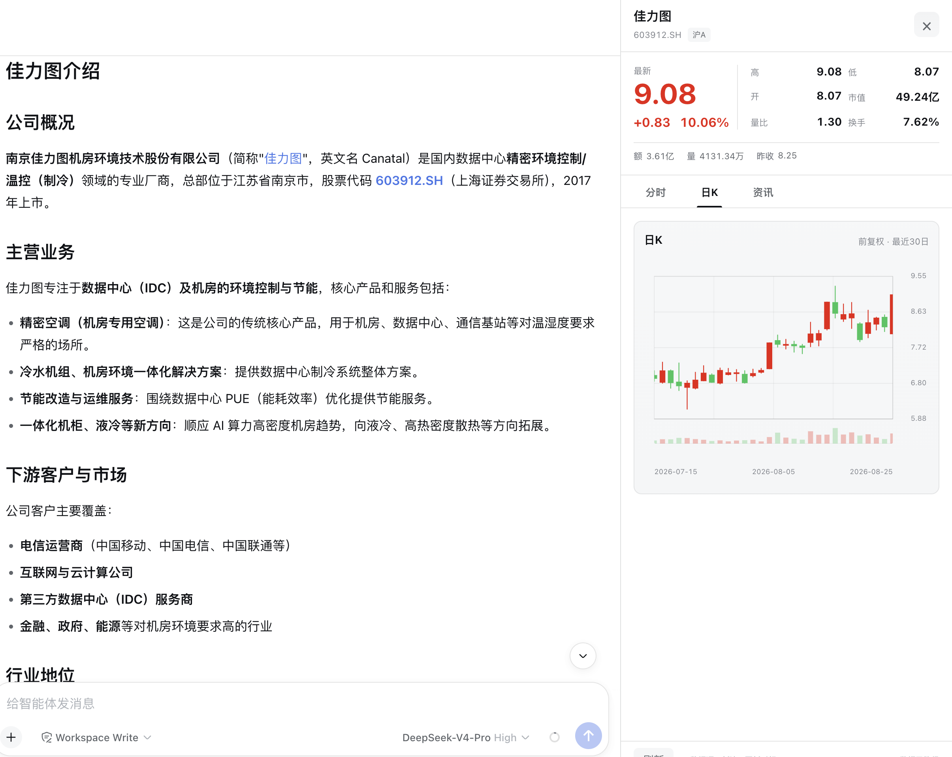Click the 量 4131.34万 volume text
The image size is (952, 757).
click(715, 156)
